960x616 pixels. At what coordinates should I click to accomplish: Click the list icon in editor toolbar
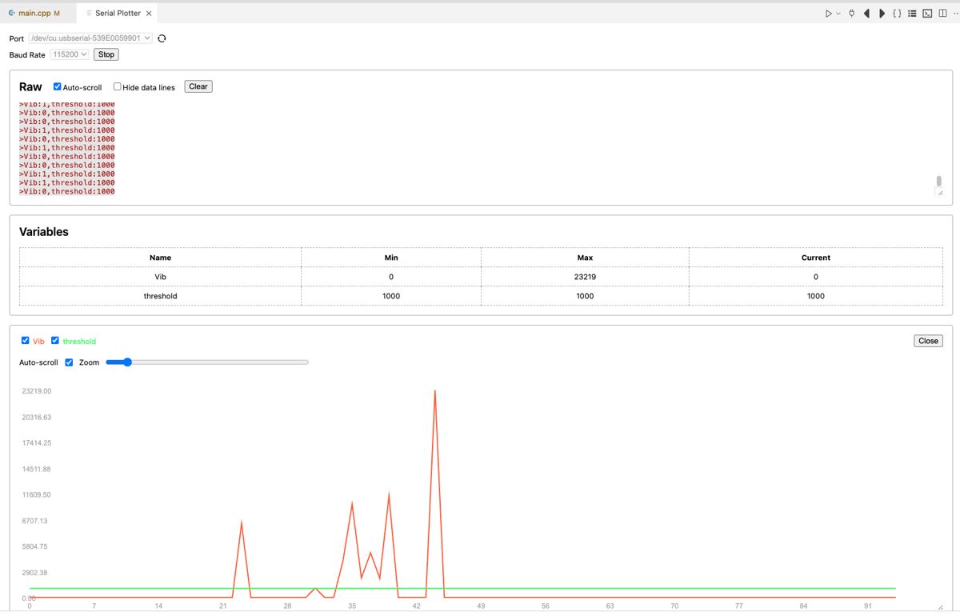tap(912, 14)
